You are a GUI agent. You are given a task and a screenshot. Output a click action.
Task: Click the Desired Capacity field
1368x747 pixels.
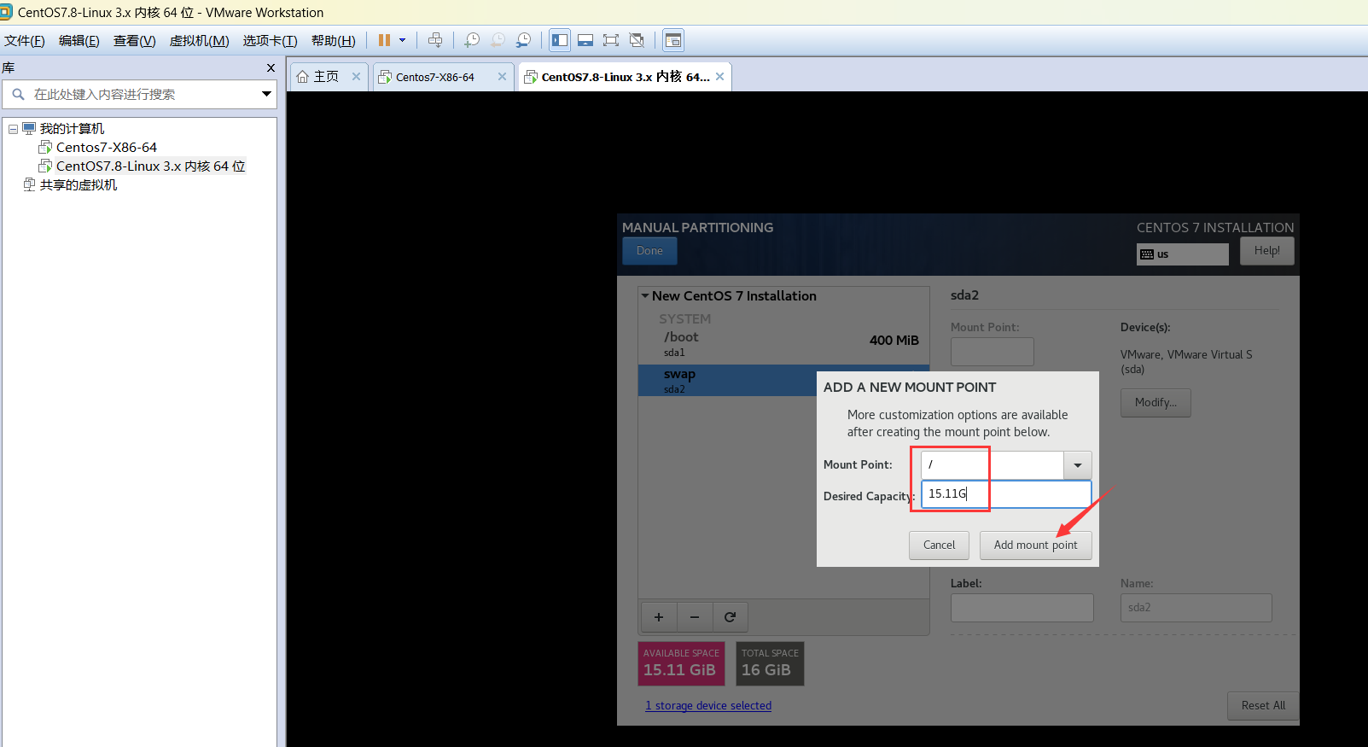click(1006, 494)
